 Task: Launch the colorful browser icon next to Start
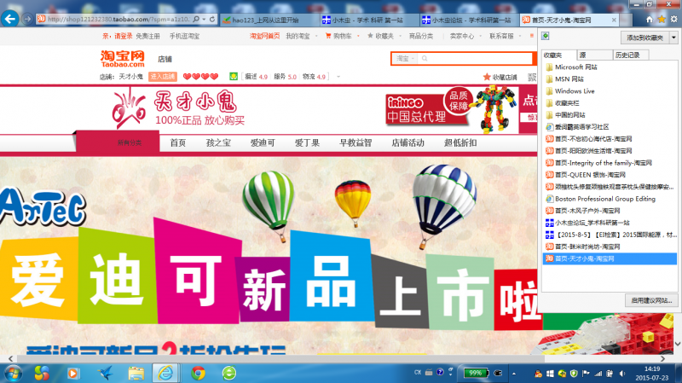click(42, 373)
